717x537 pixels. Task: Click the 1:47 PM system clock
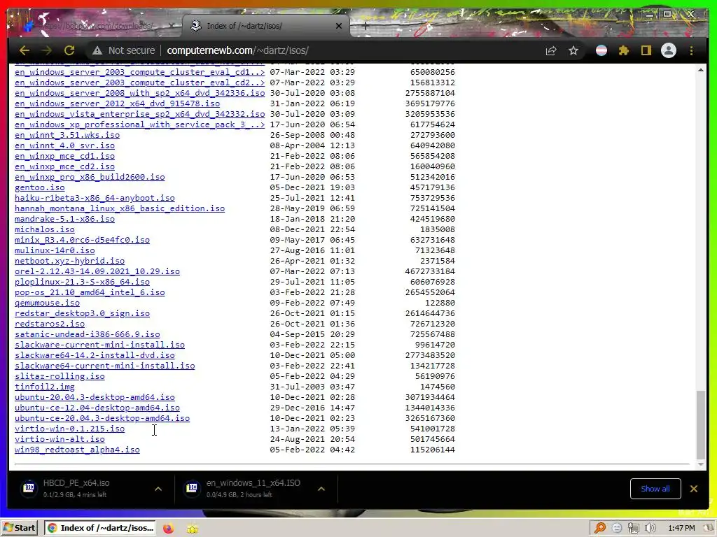pyautogui.click(x=681, y=528)
